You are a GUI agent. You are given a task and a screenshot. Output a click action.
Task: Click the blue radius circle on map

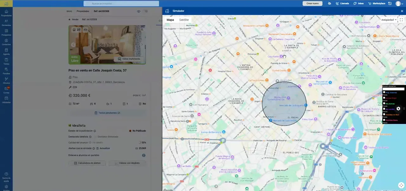(284, 104)
